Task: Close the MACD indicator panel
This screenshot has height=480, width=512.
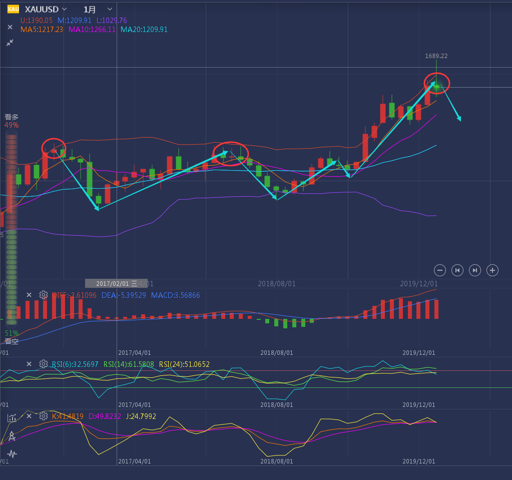Action: tap(29, 295)
